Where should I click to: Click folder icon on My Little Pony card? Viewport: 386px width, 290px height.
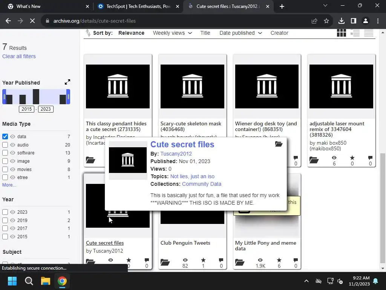pos(239,262)
